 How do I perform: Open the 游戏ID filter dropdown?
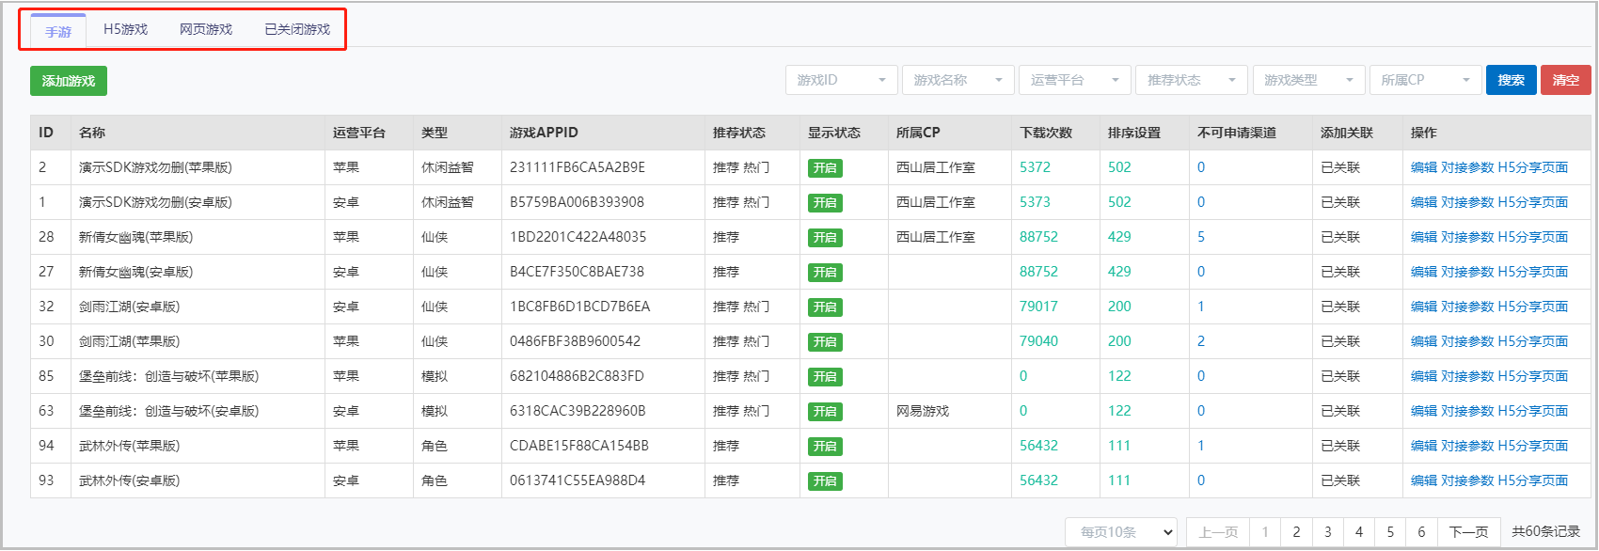pyautogui.click(x=842, y=80)
